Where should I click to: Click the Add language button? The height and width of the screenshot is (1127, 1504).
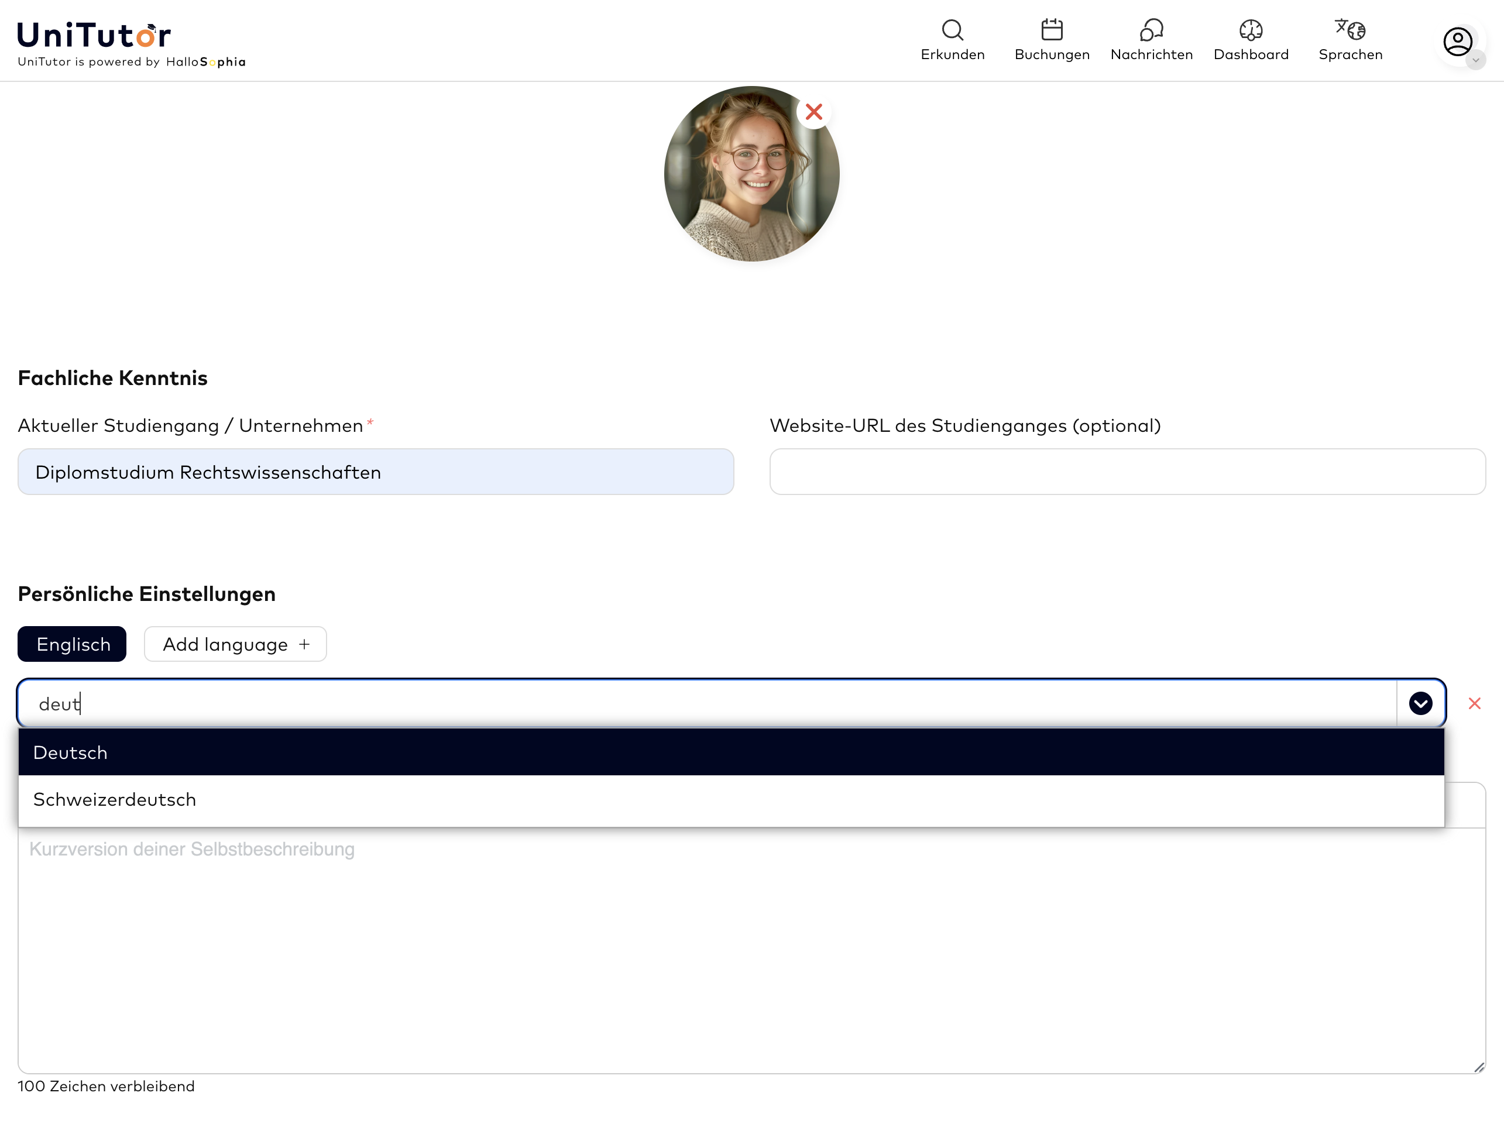(235, 644)
